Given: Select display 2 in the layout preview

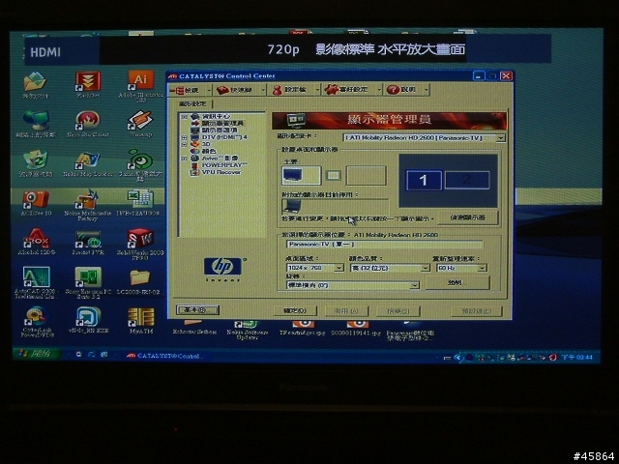Looking at the screenshot, I should click(467, 180).
